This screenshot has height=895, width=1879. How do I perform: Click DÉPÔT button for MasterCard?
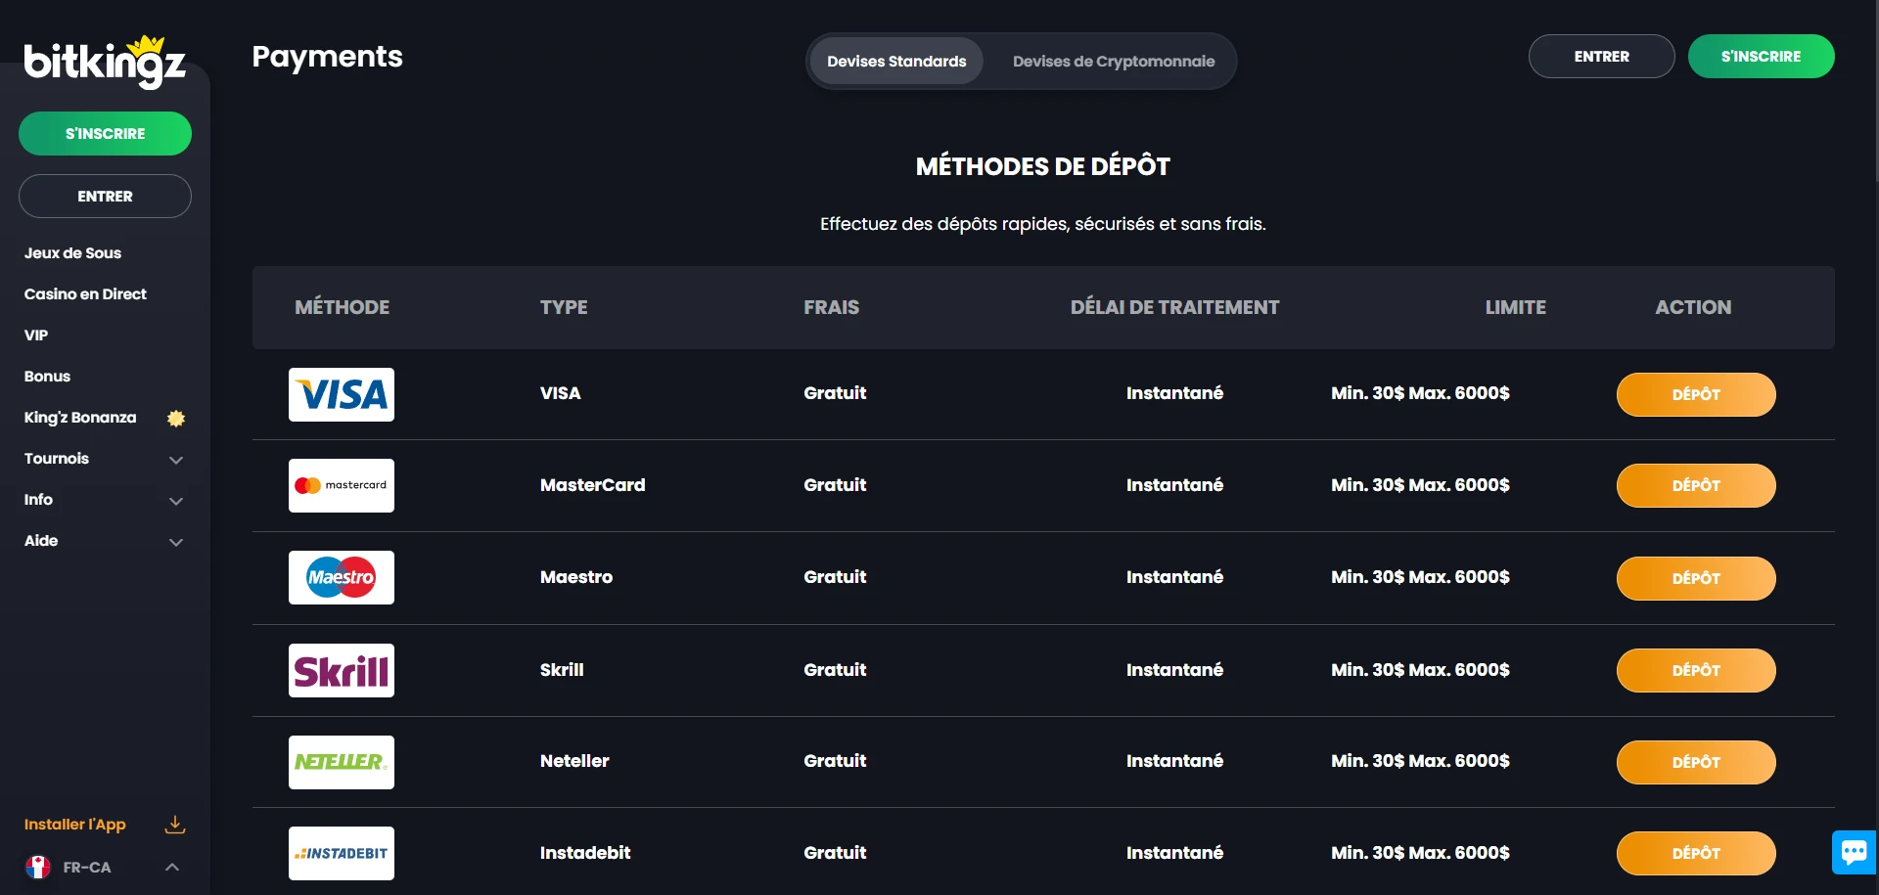pos(1696,486)
